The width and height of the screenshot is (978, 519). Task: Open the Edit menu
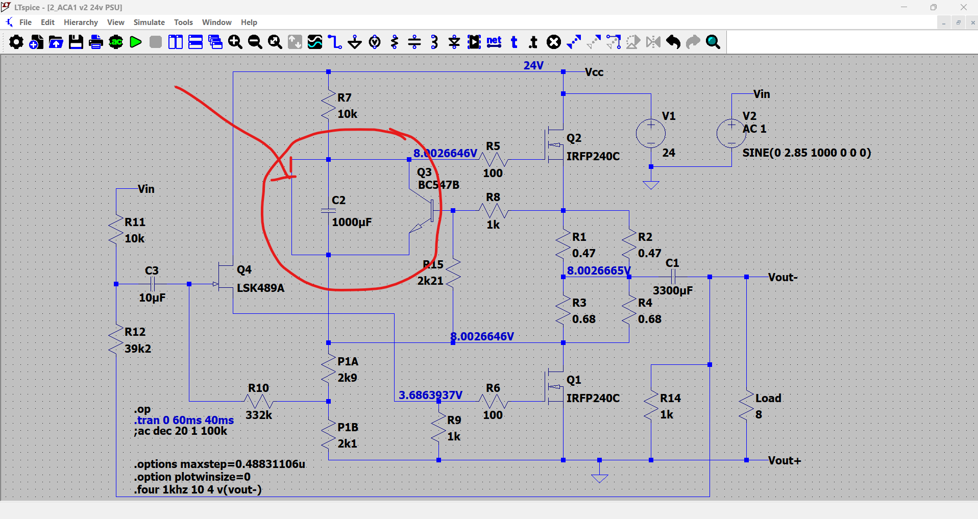pos(47,22)
